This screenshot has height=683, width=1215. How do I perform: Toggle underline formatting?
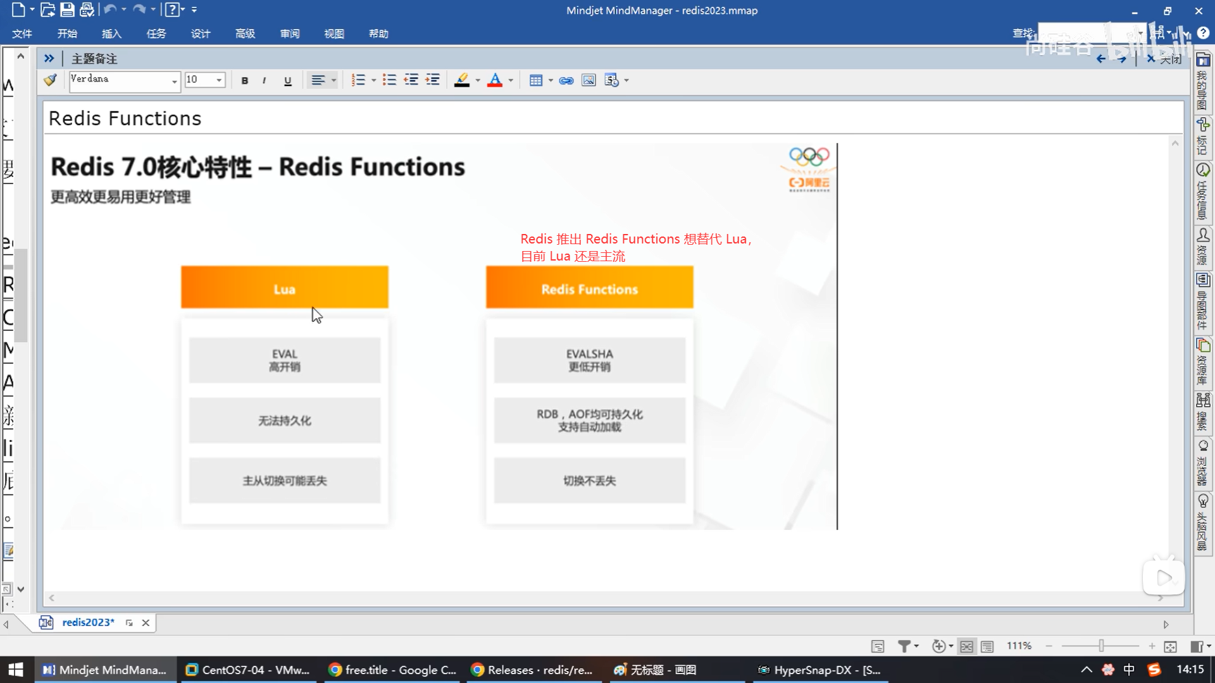288,80
